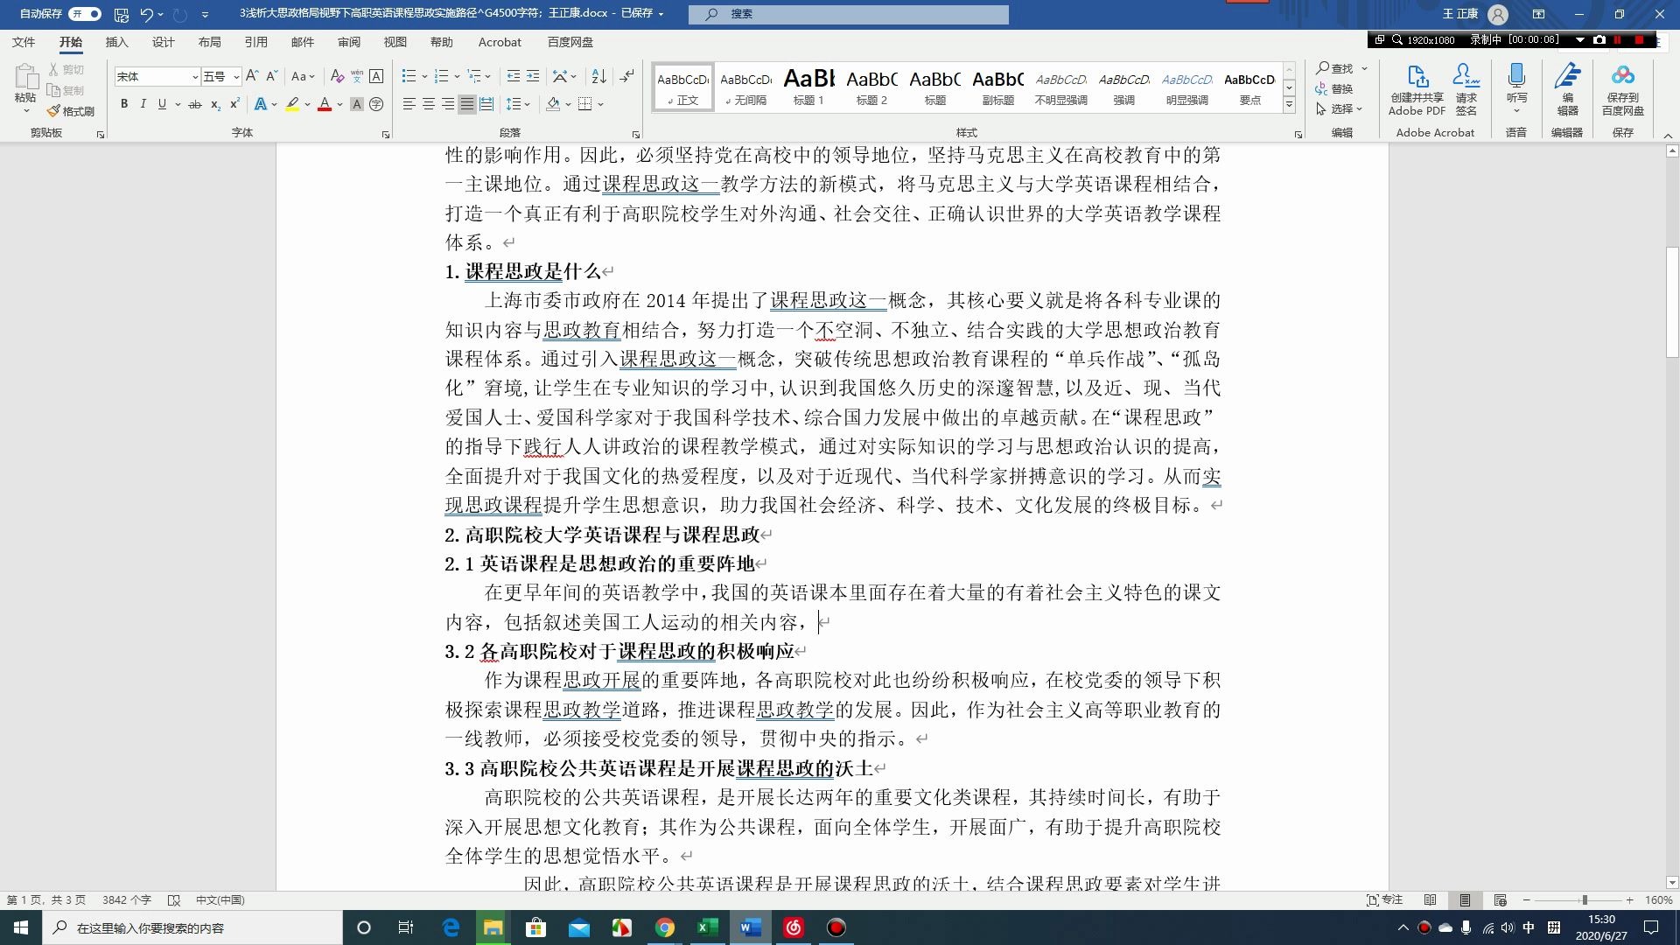
Task: Toggle Align Right
Action: (x=448, y=104)
